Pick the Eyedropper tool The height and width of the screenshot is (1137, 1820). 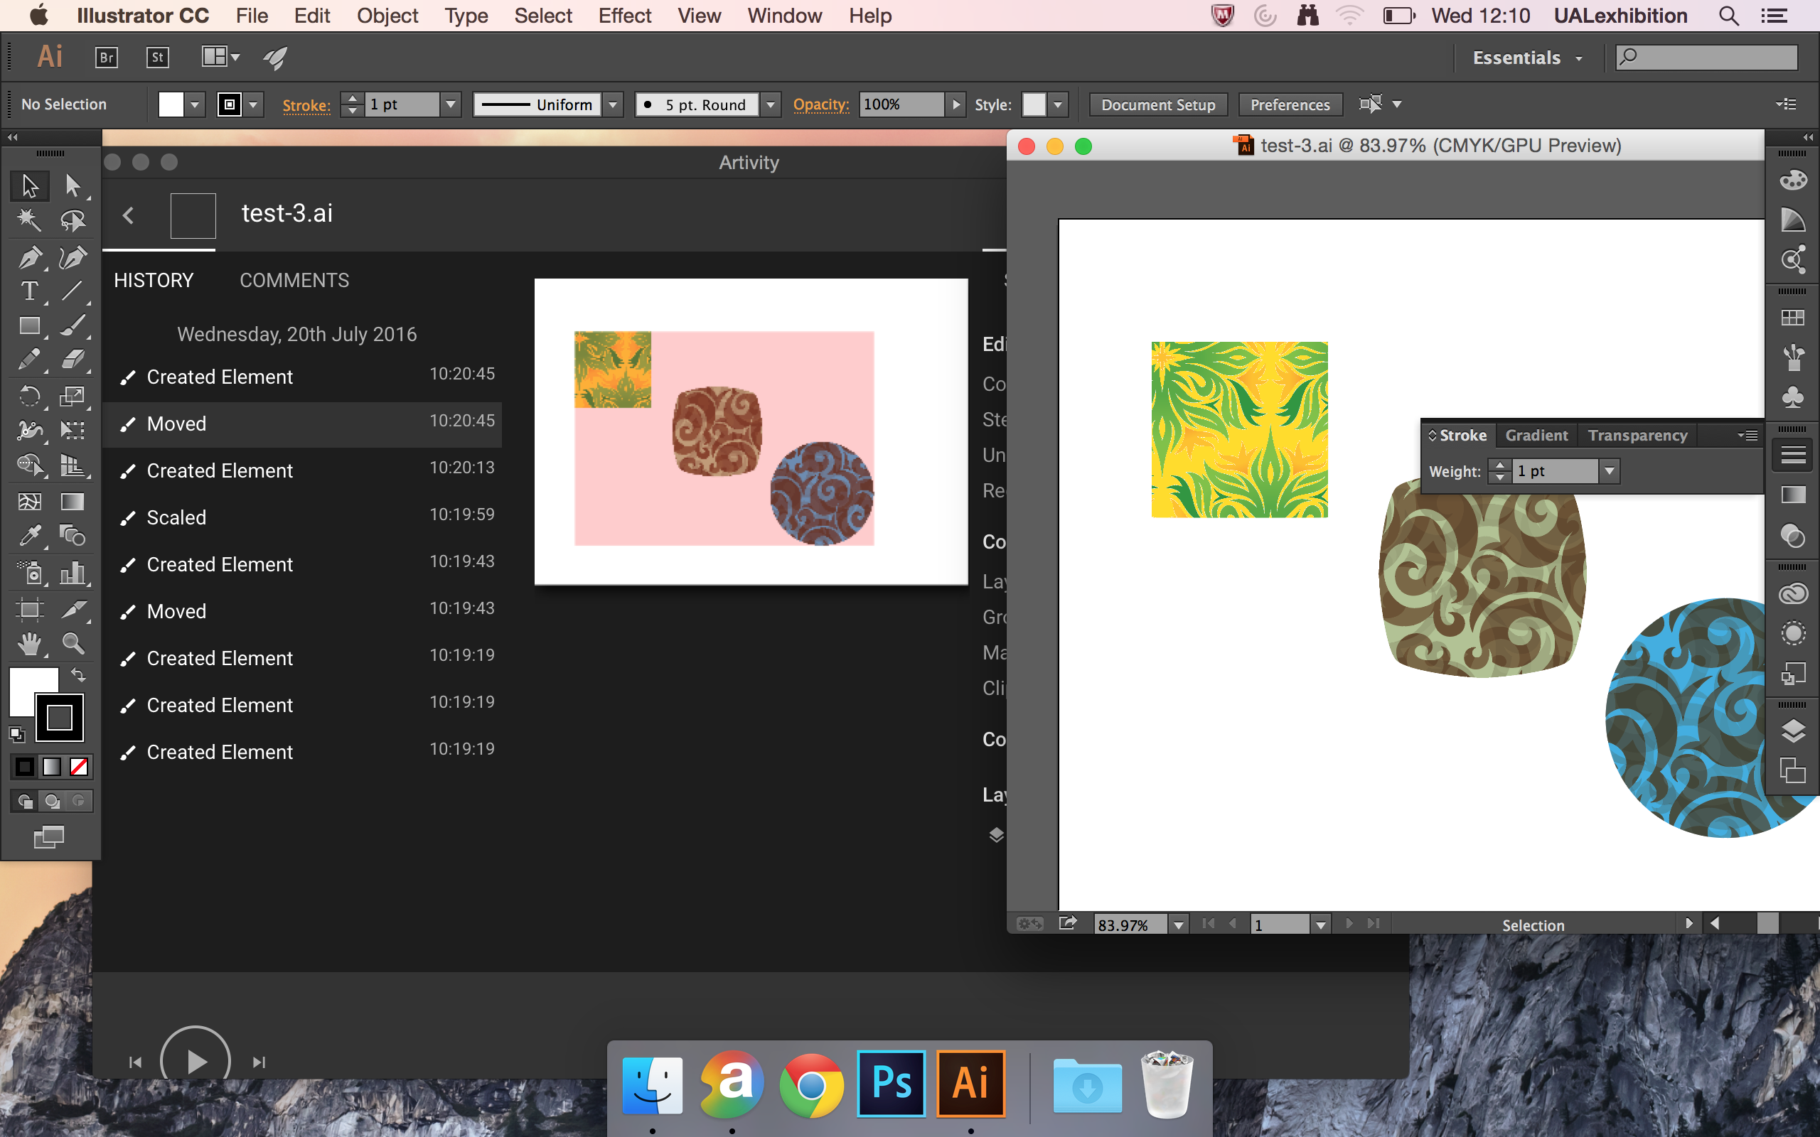(29, 535)
